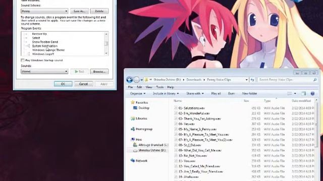Click the Explorer forward arrow button
This screenshot has height=181, width=323.
pyautogui.click(x=137, y=79)
